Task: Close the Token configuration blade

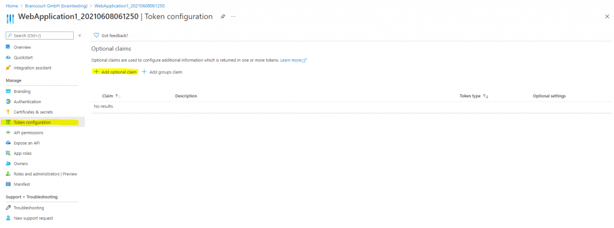Action: tap(607, 16)
